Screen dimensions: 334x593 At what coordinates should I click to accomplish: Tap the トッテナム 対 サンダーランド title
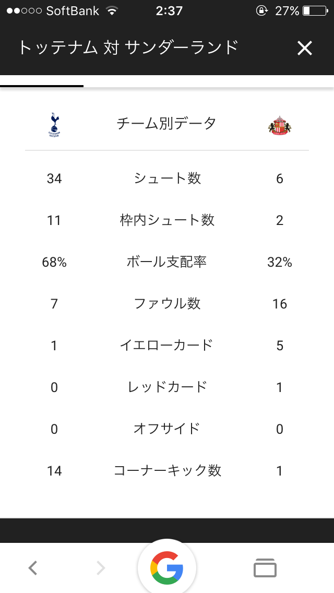point(128,48)
